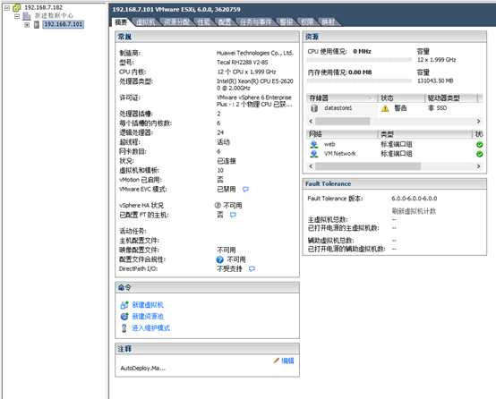Image resolution: width=496 pixels, height=399 pixels.
Task: Select the 新建数据中心 datacenter icon
Action: pyautogui.click(x=27, y=16)
